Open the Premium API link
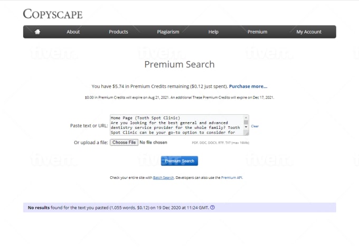This screenshot has width=359, height=251. (x=232, y=178)
